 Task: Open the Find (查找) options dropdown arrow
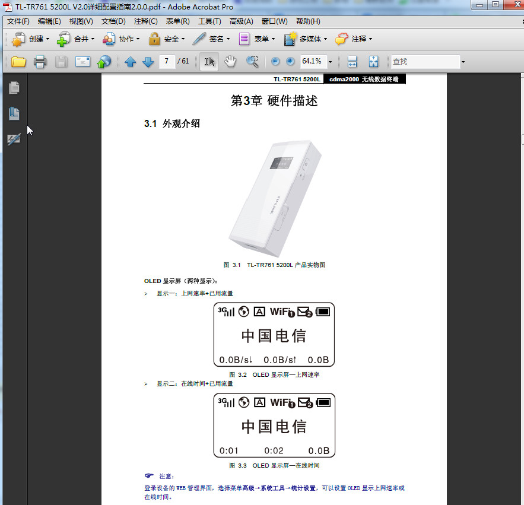[x=463, y=62]
